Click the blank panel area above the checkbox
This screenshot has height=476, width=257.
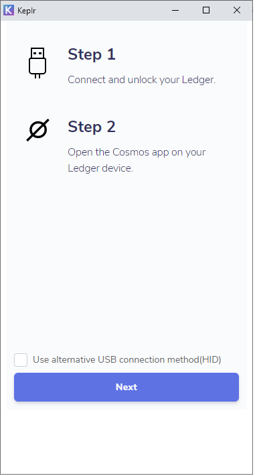tap(126, 261)
